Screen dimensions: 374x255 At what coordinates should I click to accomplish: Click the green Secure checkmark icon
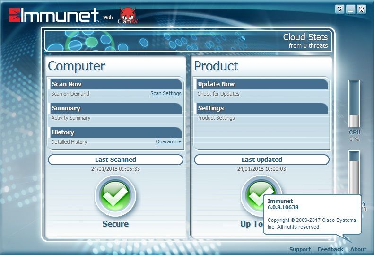point(115,196)
